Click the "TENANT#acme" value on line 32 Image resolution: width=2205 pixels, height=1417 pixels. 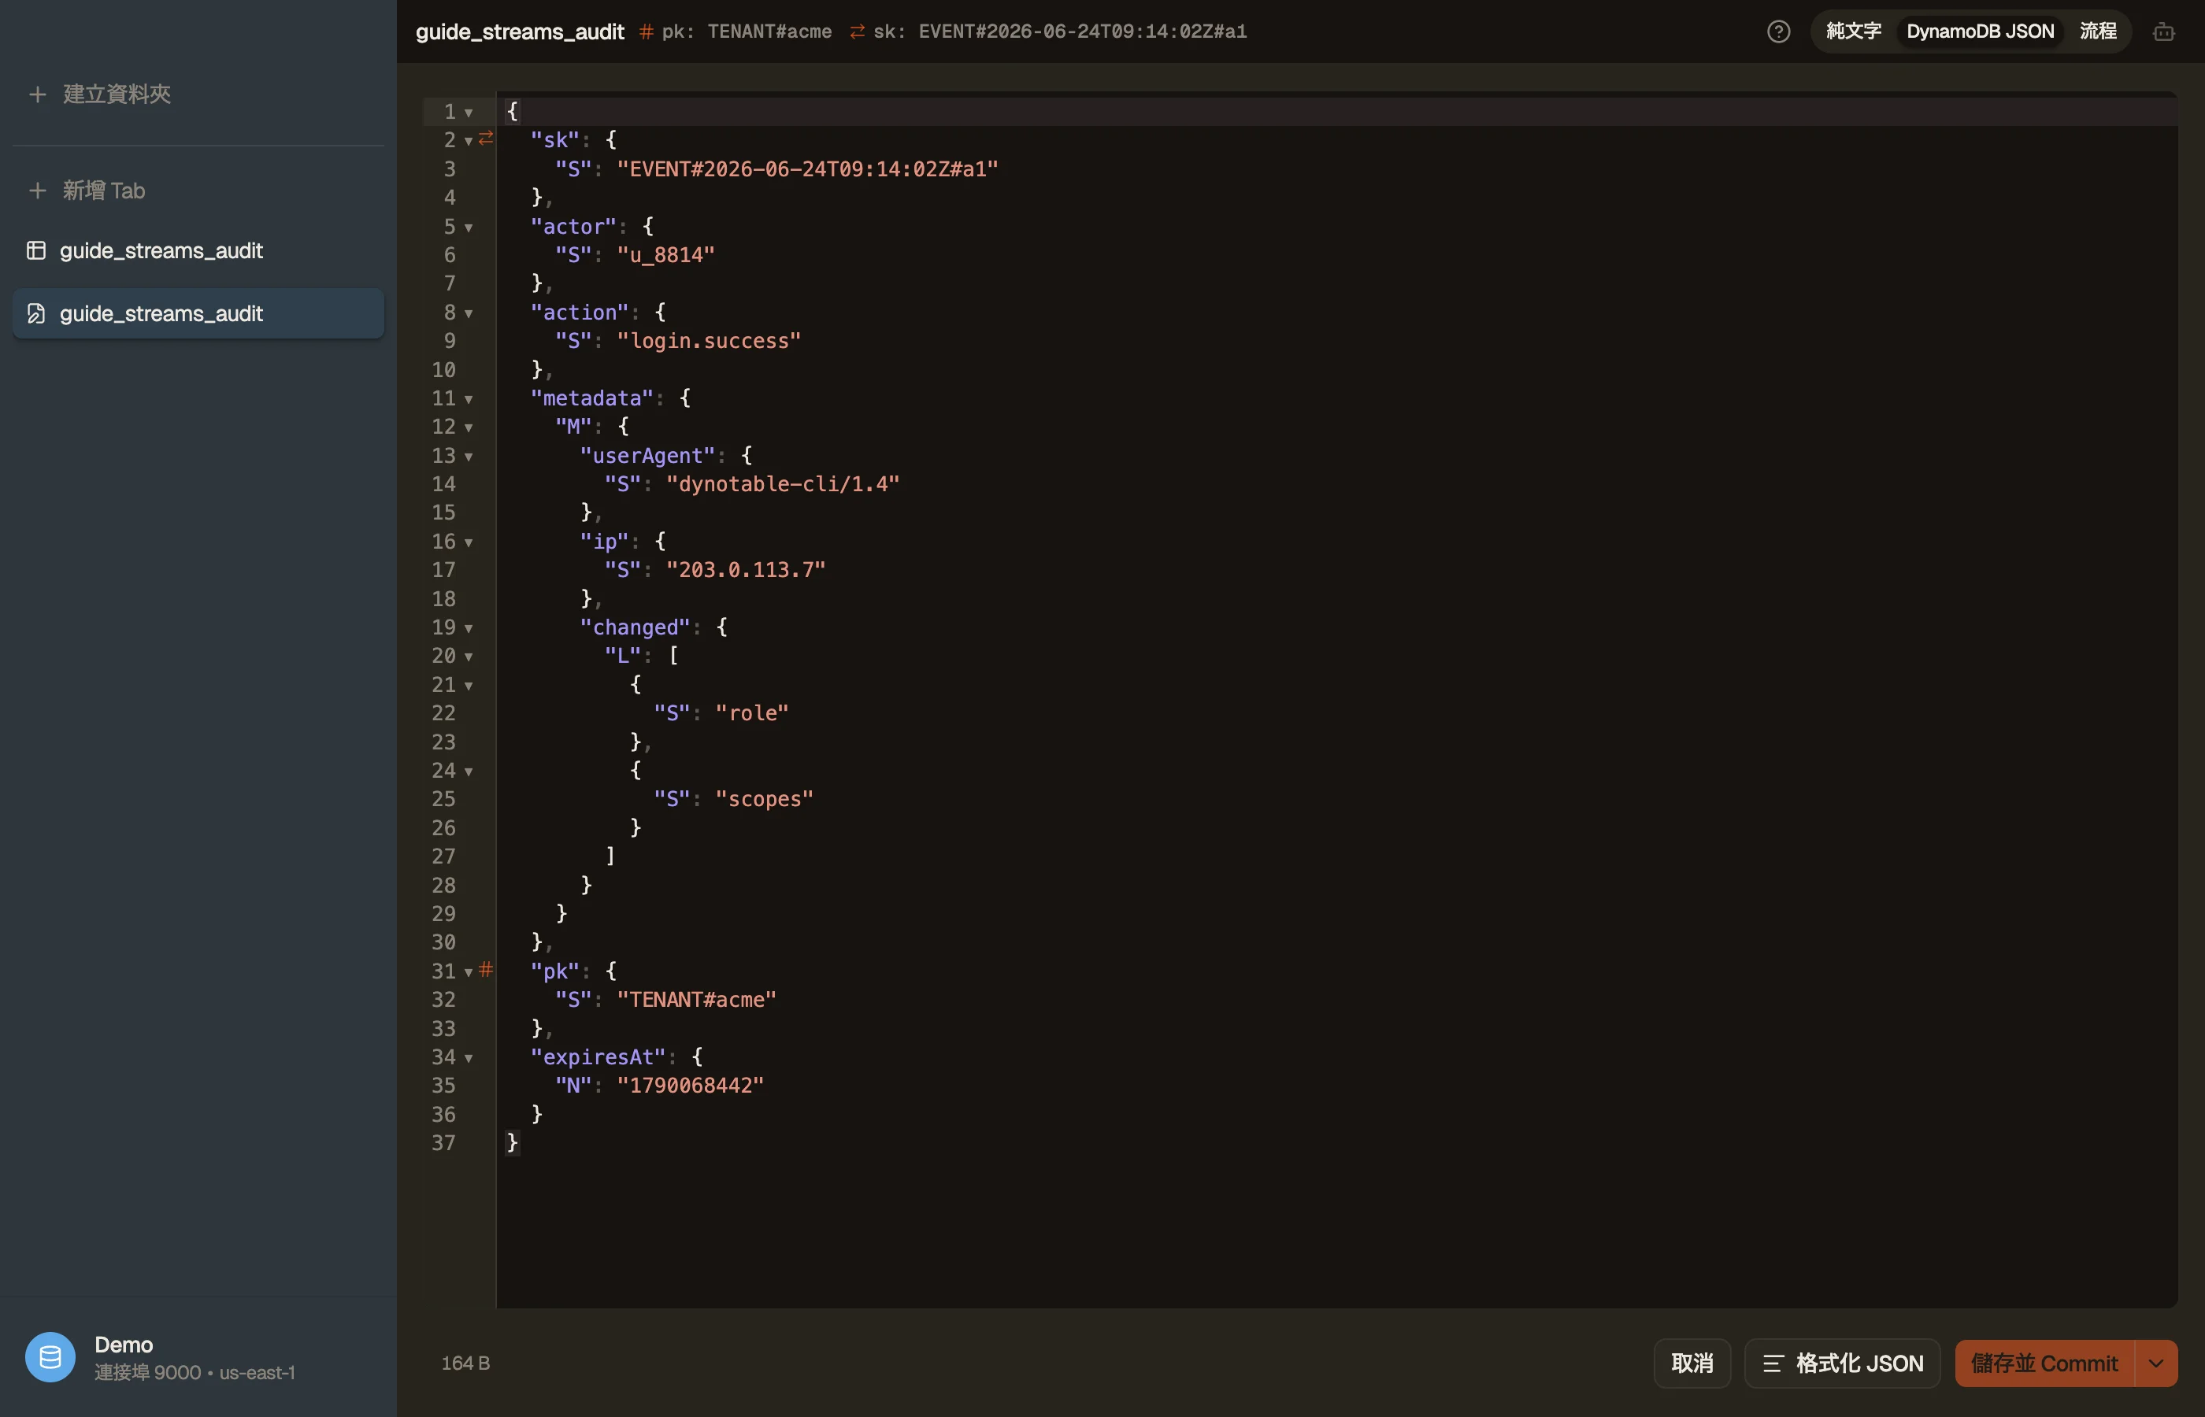(697, 1001)
